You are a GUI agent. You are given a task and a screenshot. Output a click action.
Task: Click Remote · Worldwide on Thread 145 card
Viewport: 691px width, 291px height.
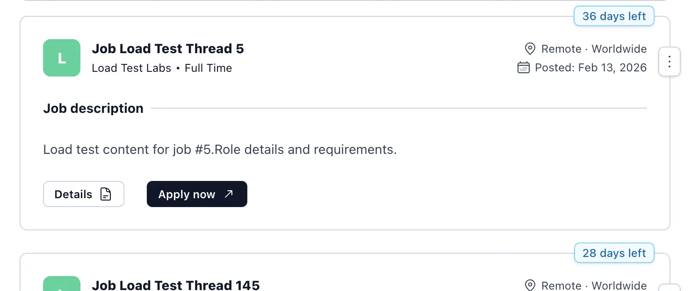[594, 285]
